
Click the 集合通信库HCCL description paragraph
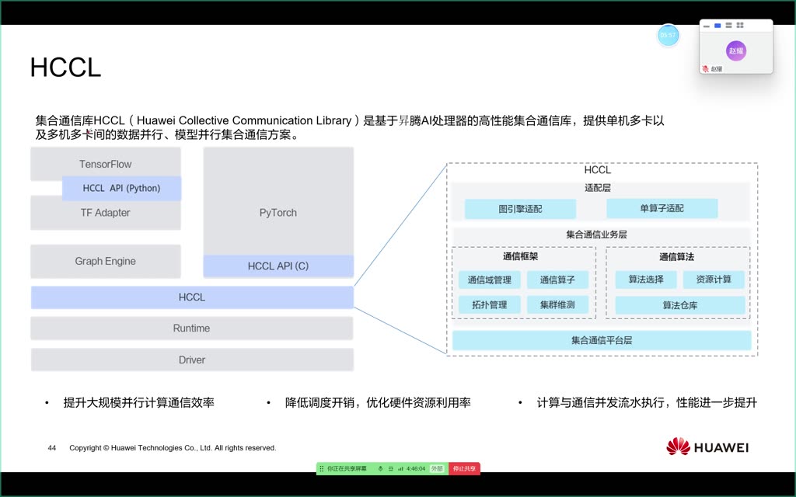[350, 128]
